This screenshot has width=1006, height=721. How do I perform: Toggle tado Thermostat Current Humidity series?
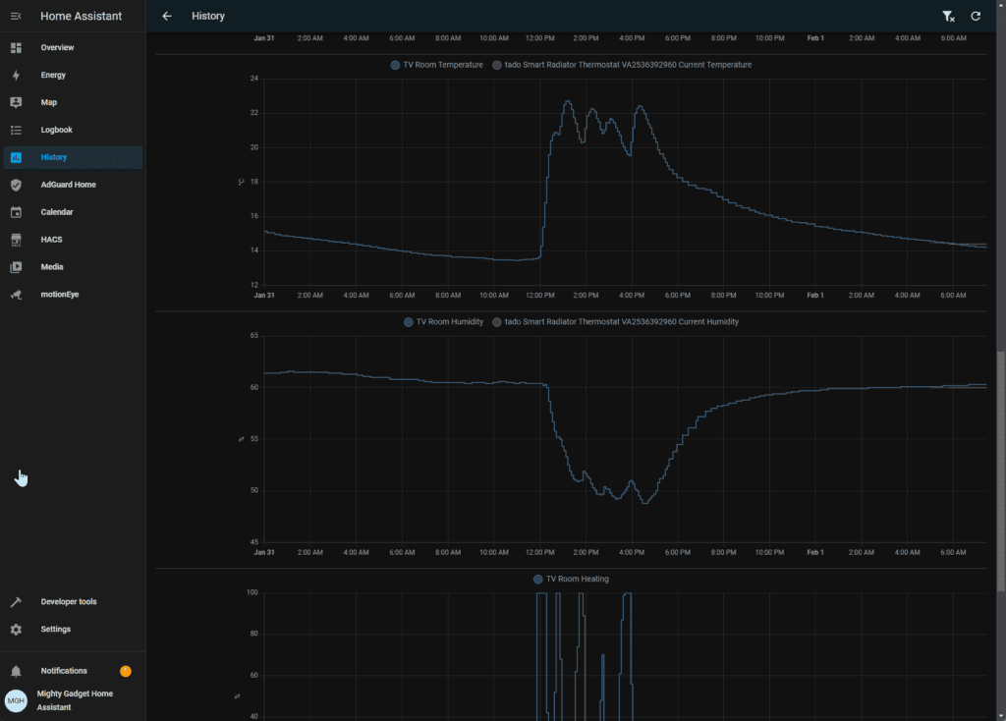point(614,322)
